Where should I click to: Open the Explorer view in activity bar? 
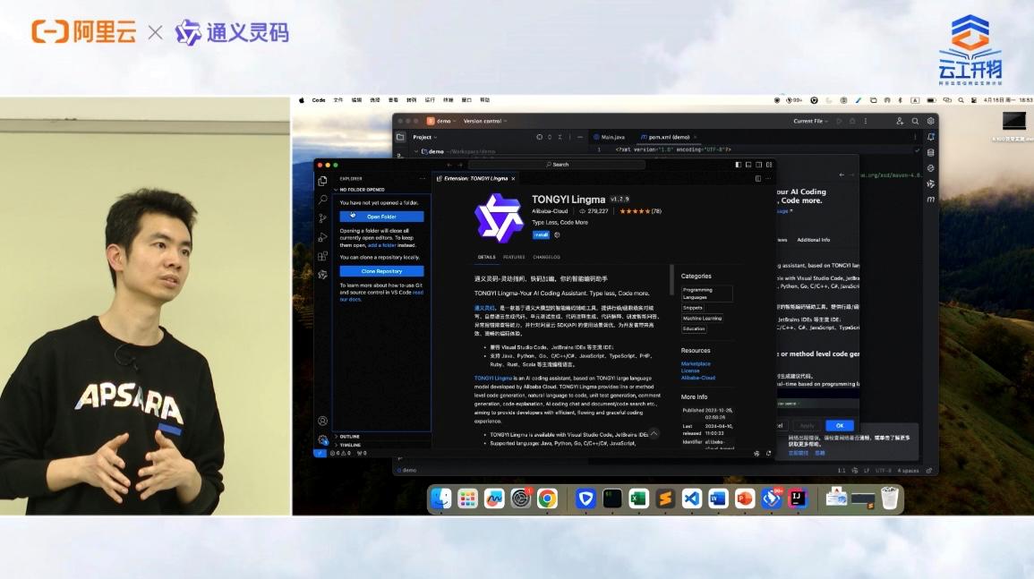[x=322, y=181]
